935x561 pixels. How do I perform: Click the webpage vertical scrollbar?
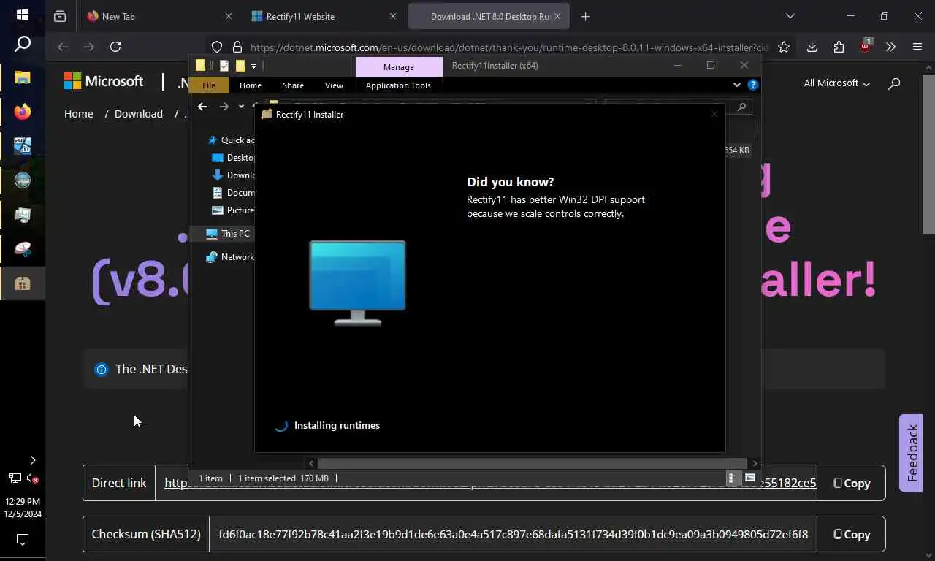tap(928, 153)
